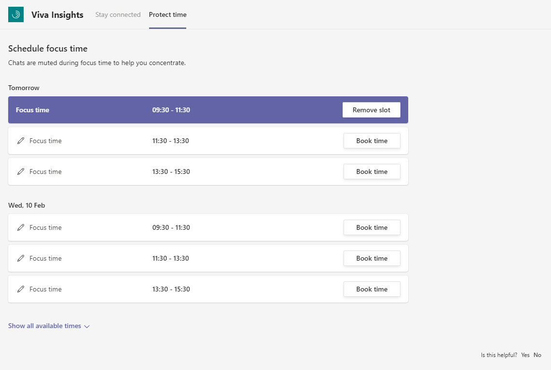Click the chevron next to Show all available times

(x=87, y=326)
